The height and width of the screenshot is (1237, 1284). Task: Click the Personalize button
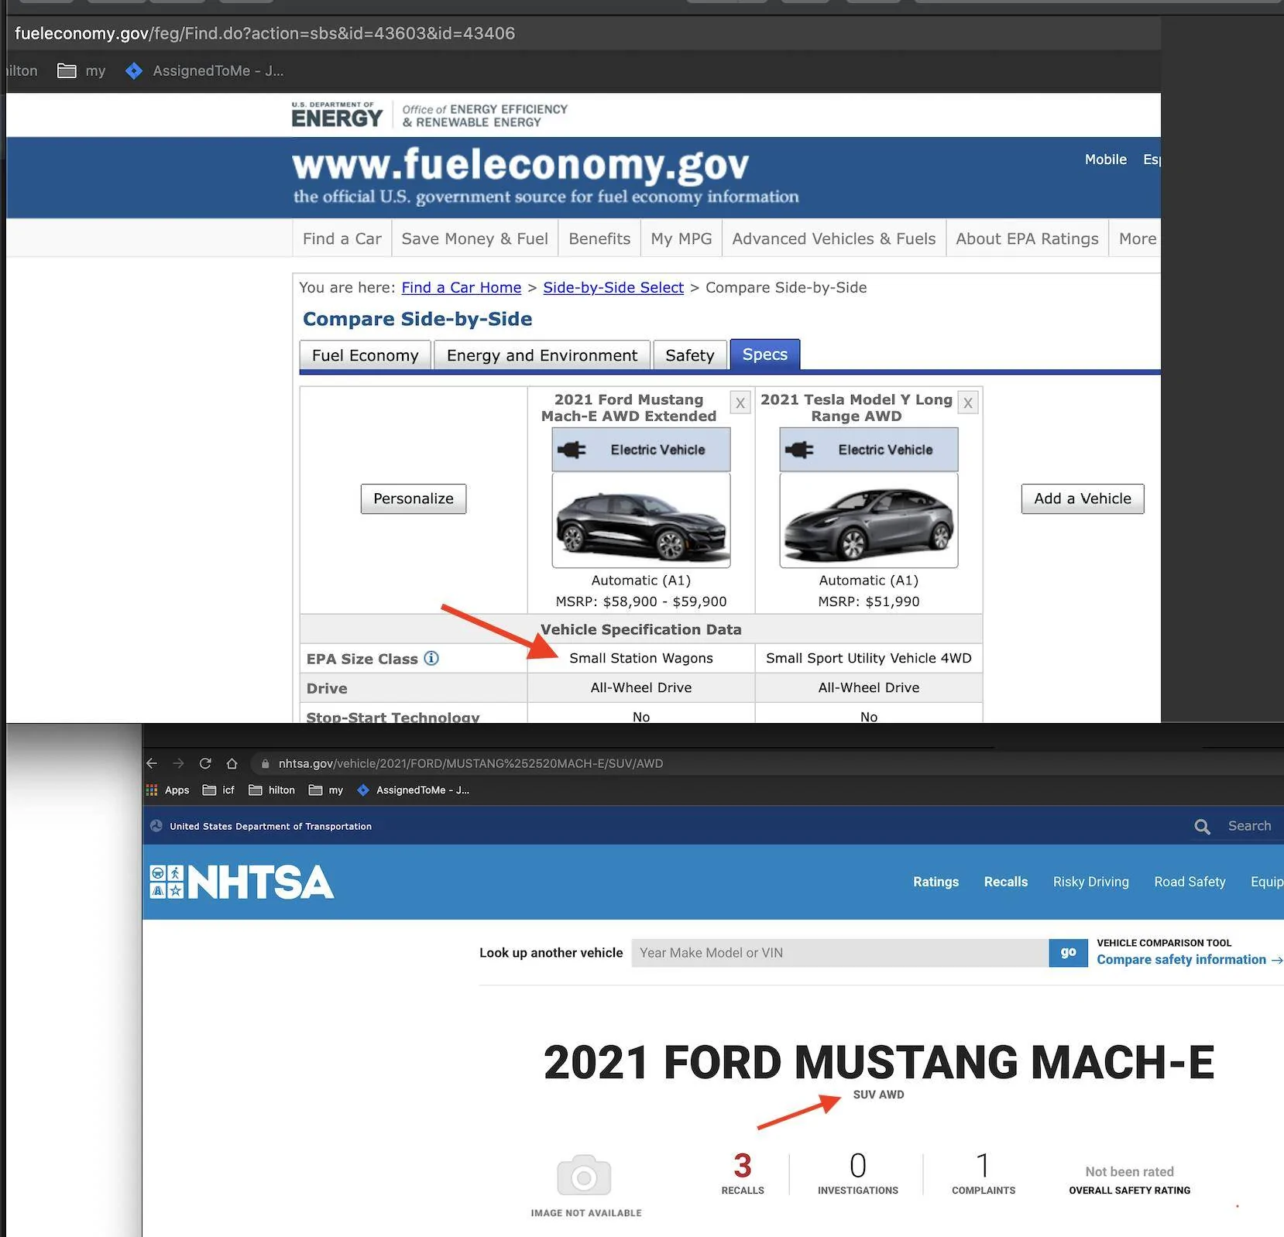pyautogui.click(x=414, y=499)
